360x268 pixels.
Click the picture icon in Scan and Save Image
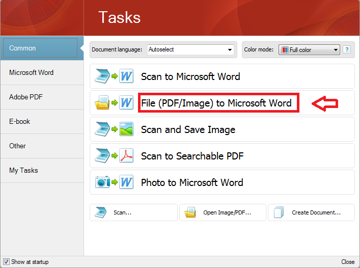pos(126,129)
